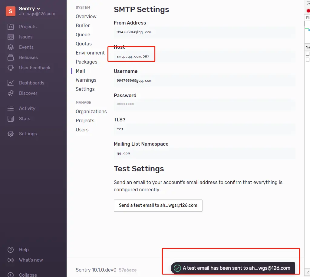Click the From Address value 994705960@qq.com
310x277 pixels.
134,32
